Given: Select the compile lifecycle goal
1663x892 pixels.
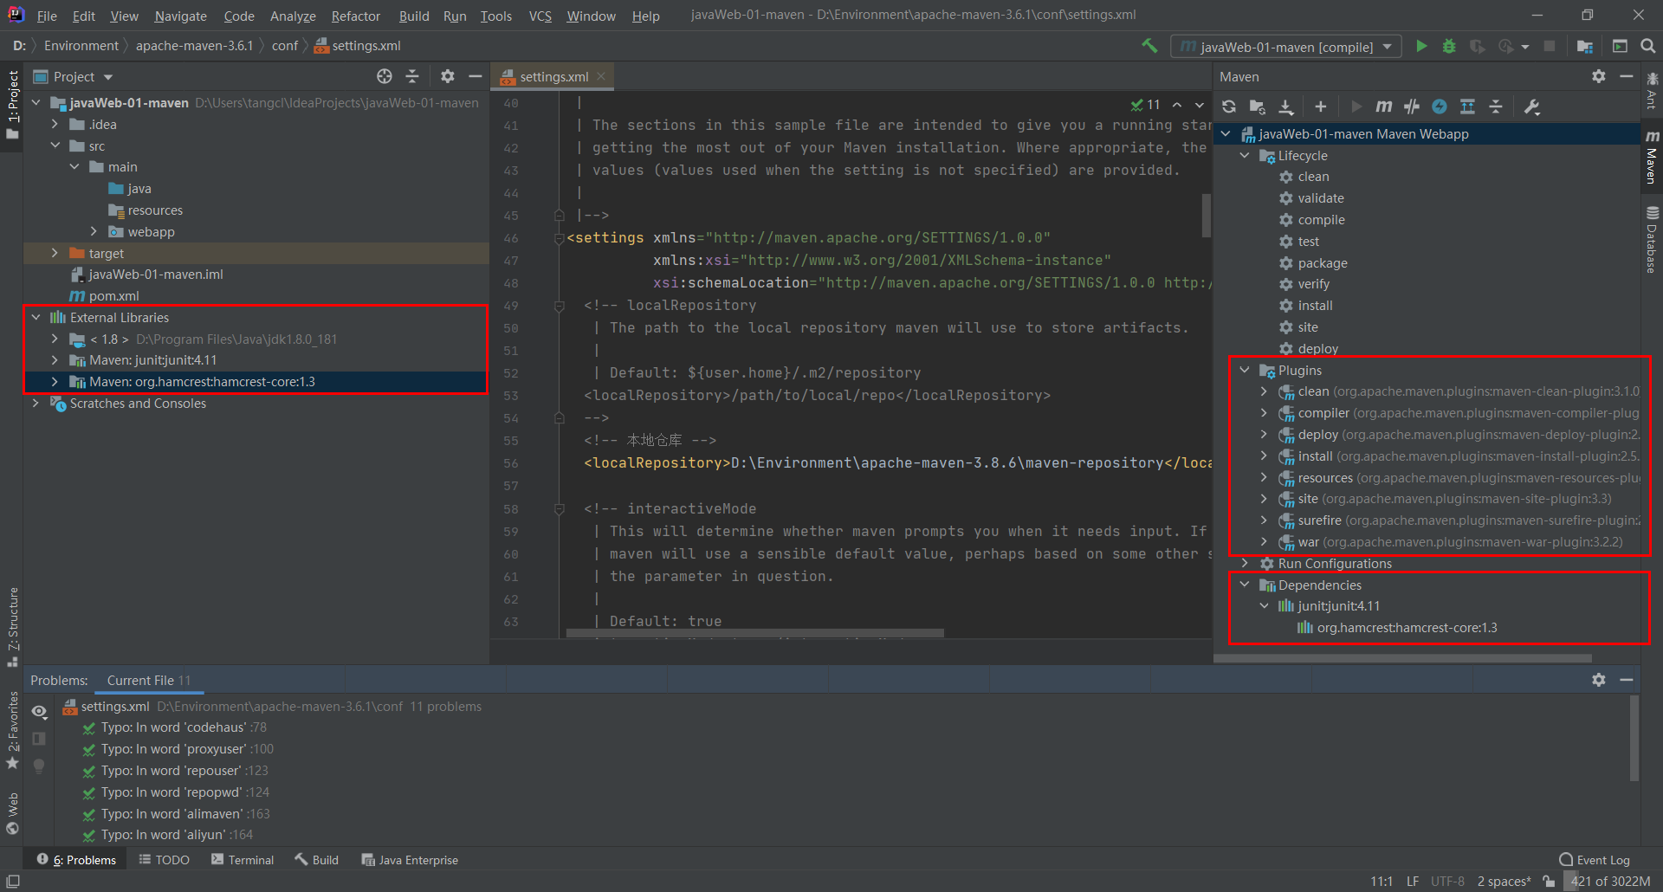Looking at the screenshot, I should [x=1321, y=220].
